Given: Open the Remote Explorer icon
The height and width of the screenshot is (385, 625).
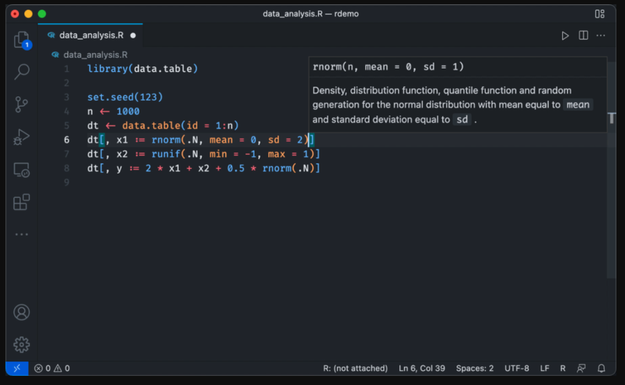Looking at the screenshot, I should point(22,170).
